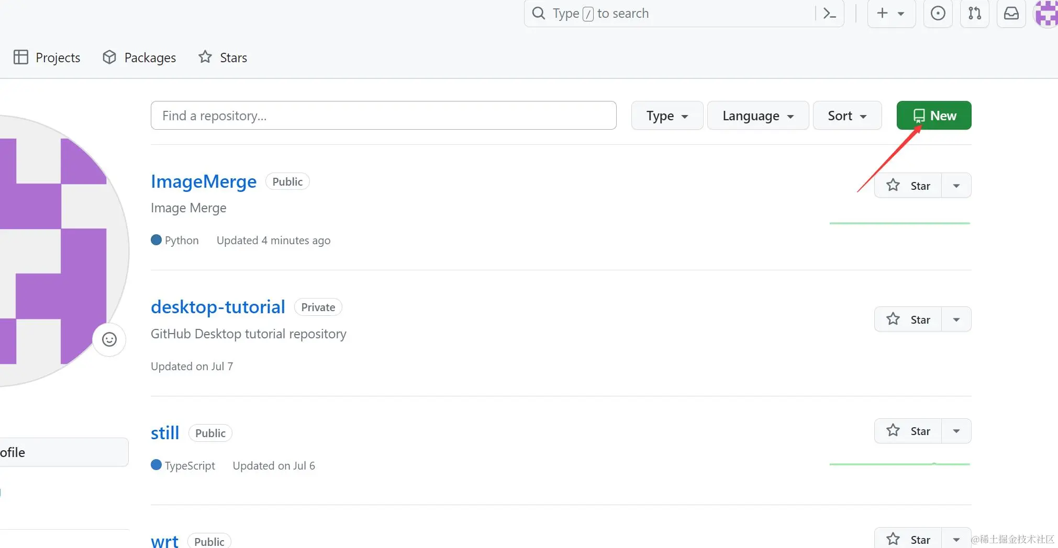Click the ImageMerge activity sparkline graph
The width and height of the screenshot is (1058, 548).
point(899,223)
